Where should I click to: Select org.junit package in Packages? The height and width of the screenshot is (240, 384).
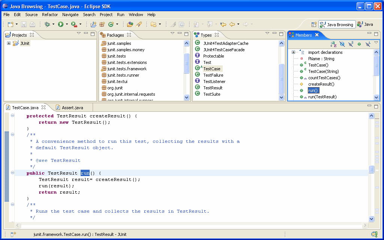click(x=115, y=88)
